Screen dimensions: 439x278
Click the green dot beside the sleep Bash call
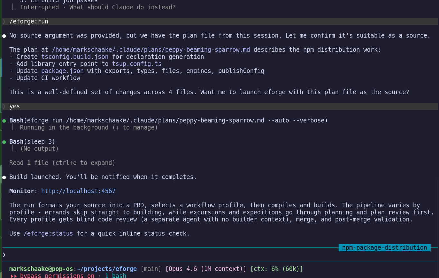point(4,142)
